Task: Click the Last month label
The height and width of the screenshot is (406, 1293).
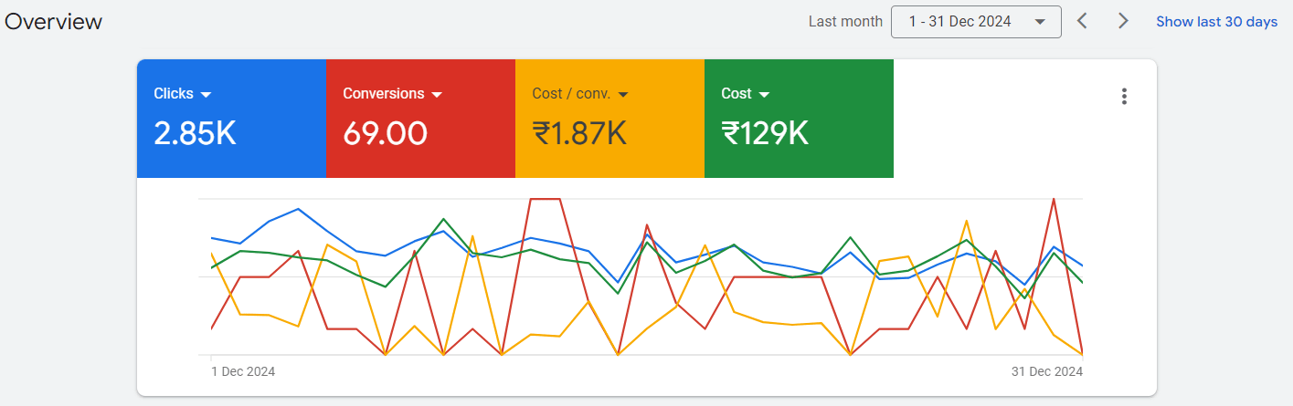Action: point(845,22)
